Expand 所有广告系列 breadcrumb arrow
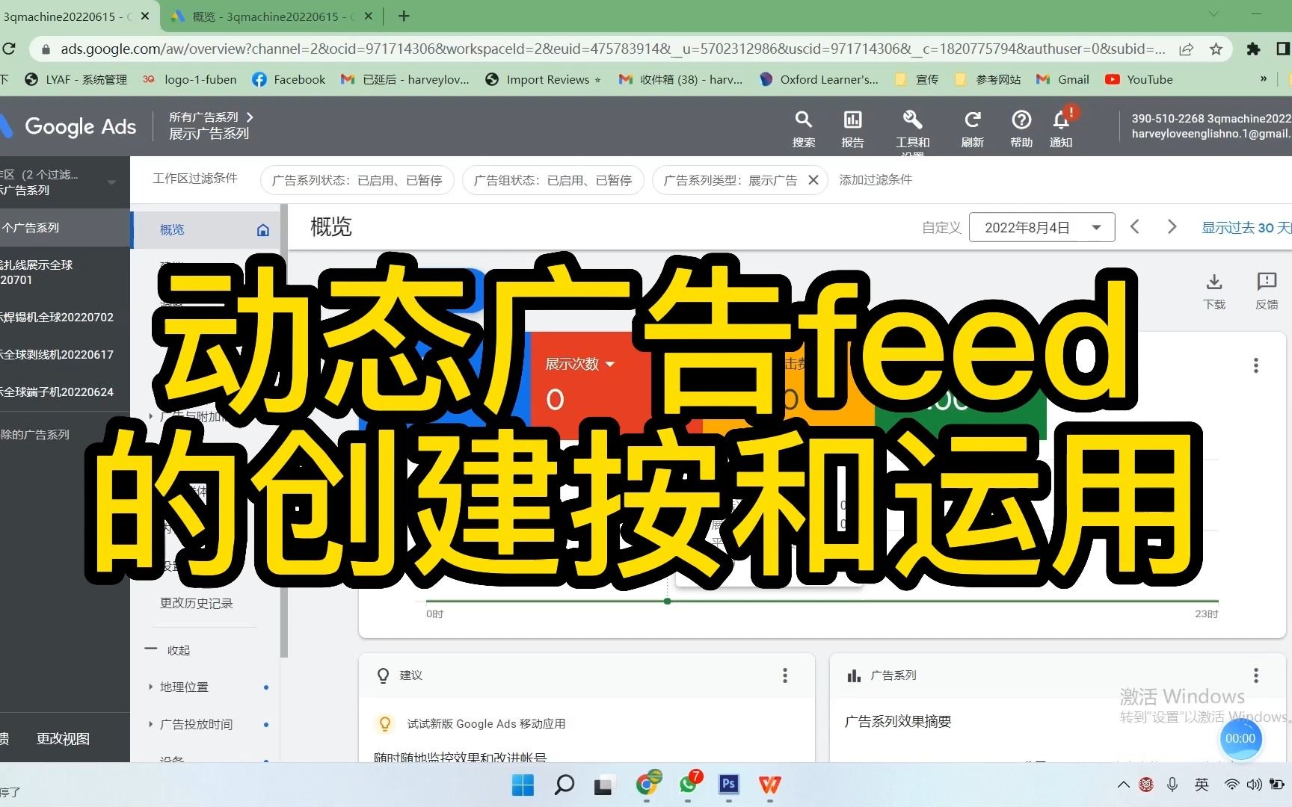The height and width of the screenshot is (807, 1292). tap(250, 117)
